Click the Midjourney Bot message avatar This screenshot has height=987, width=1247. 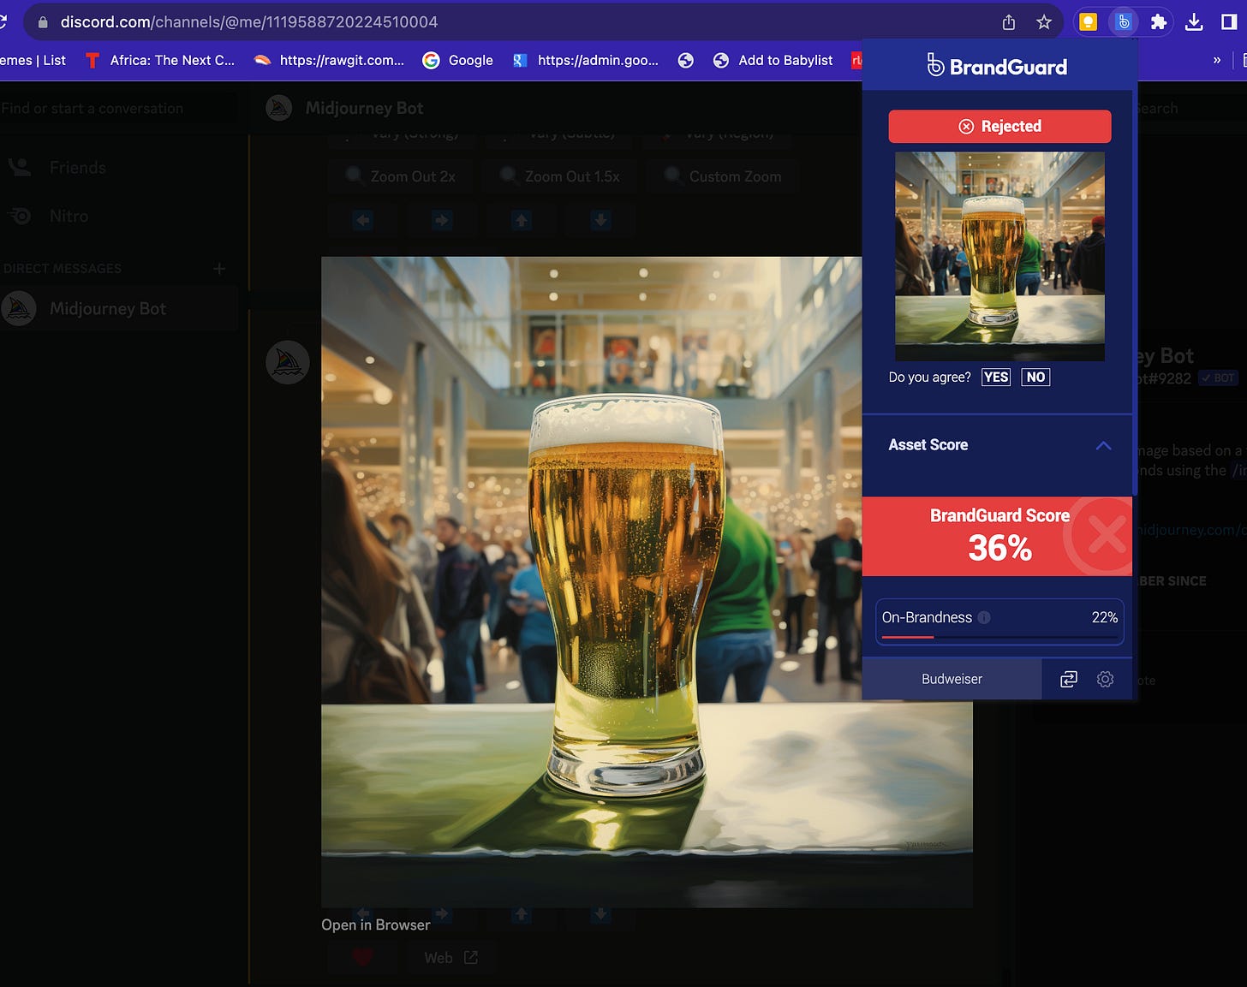click(x=288, y=362)
